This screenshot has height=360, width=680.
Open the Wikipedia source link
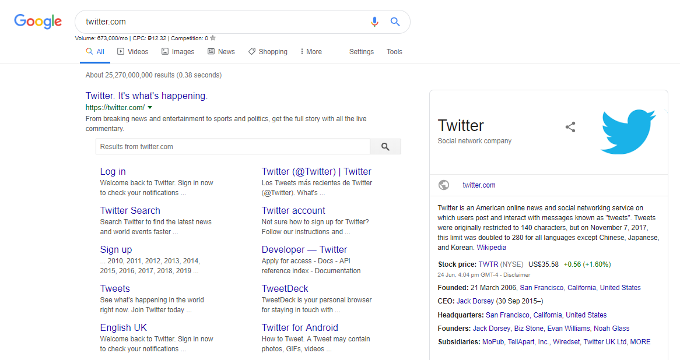click(x=492, y=248)
